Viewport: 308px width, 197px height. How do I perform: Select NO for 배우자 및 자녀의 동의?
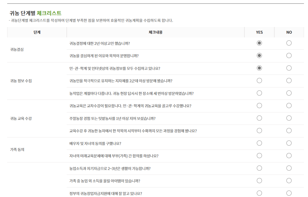click(x=289, y=143)
